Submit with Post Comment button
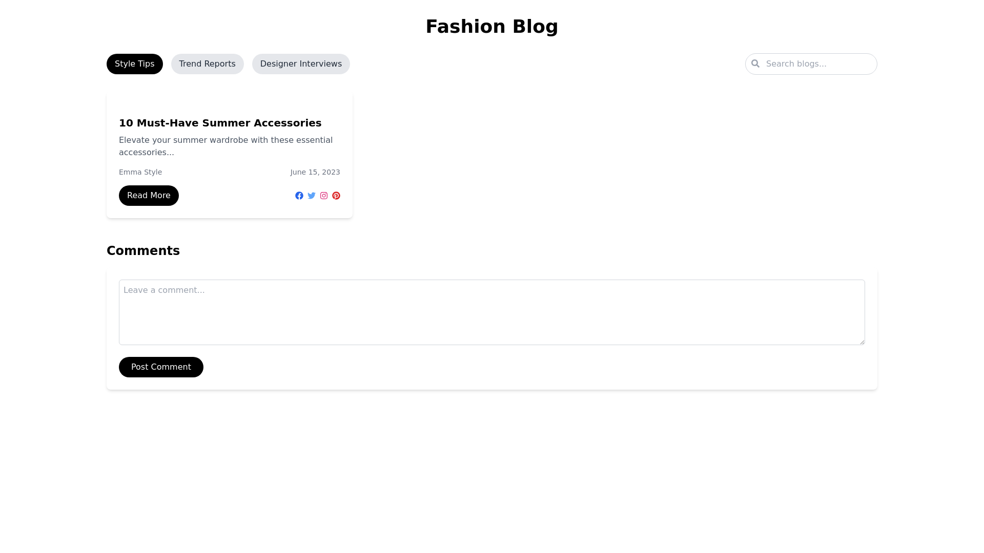The height and width of the screenshot is (553, 984). tap(161, 367)
